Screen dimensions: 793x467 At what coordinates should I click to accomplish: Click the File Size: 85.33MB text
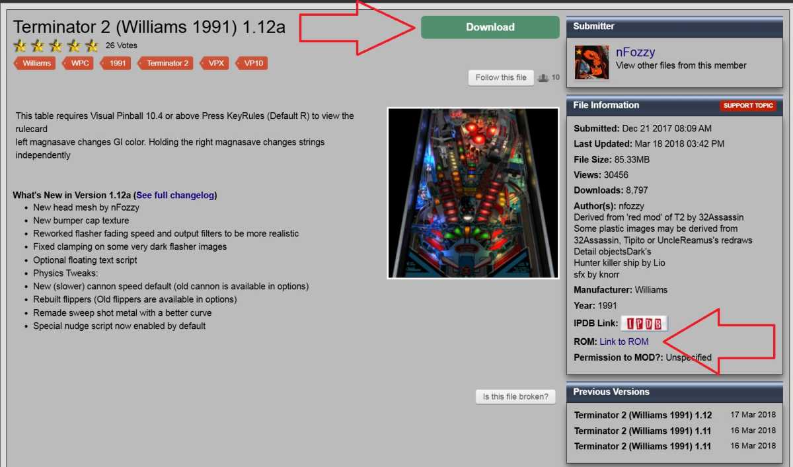click(x=612, y=159)
